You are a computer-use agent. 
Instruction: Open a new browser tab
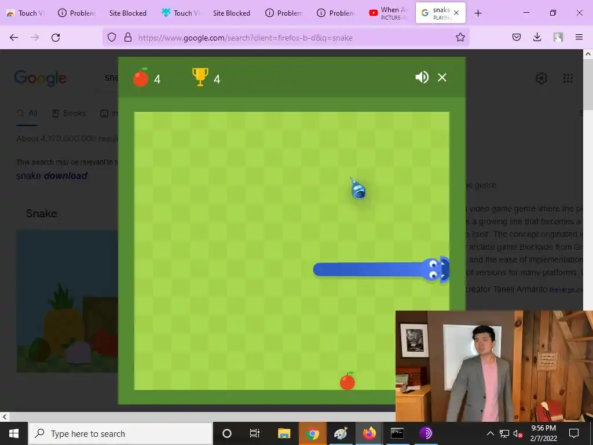coord(478,13)
